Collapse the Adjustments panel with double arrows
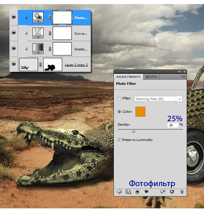The image size is (204, 212). [x=180, y=72]
